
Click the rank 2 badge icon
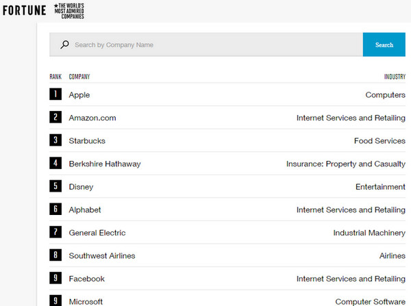[x=55, y=118]
